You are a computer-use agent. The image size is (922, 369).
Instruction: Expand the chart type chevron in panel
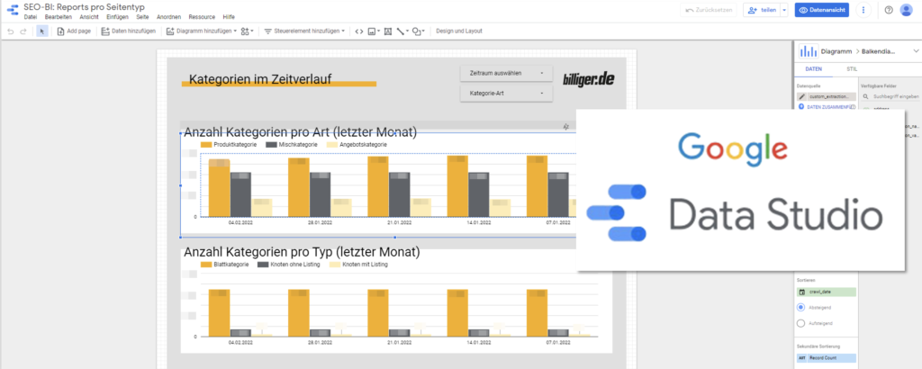click(916, 51)
